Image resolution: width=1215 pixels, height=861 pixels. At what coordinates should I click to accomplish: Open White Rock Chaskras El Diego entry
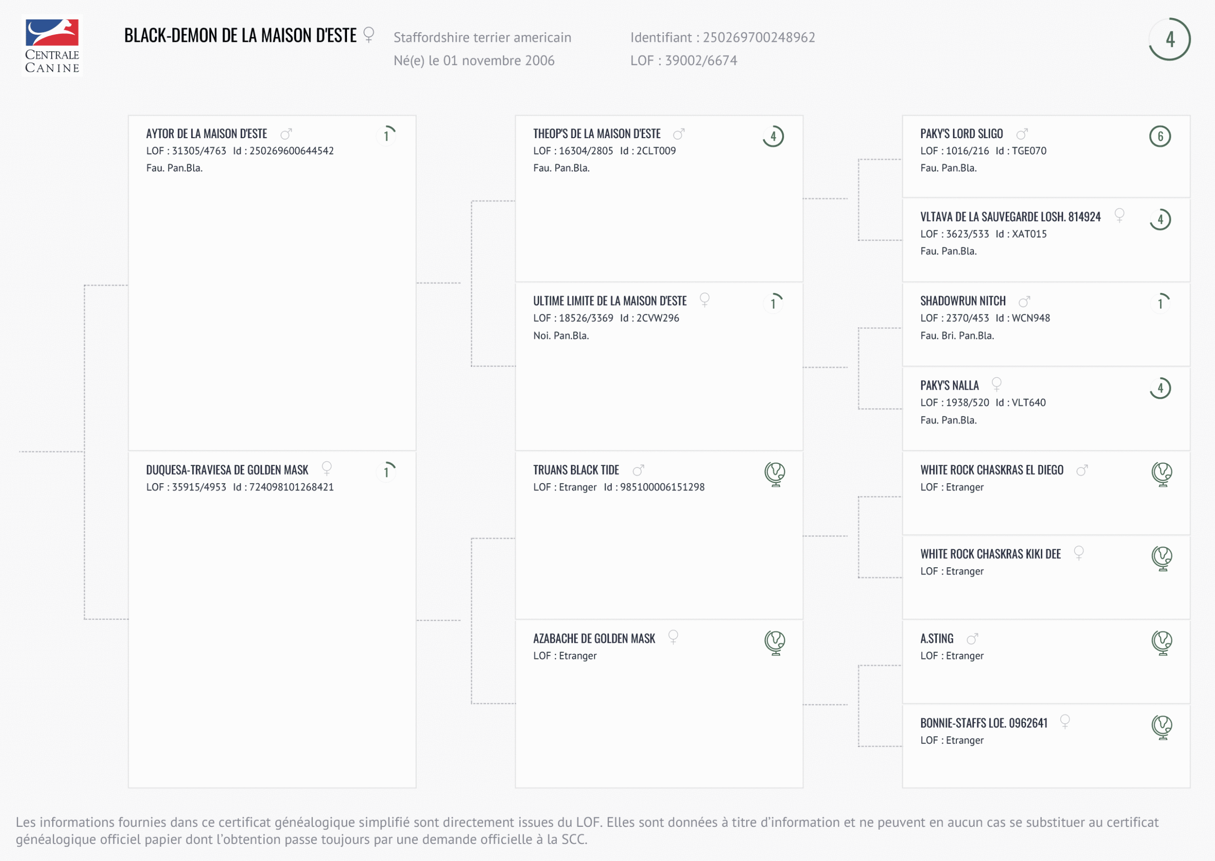(991, 470)
